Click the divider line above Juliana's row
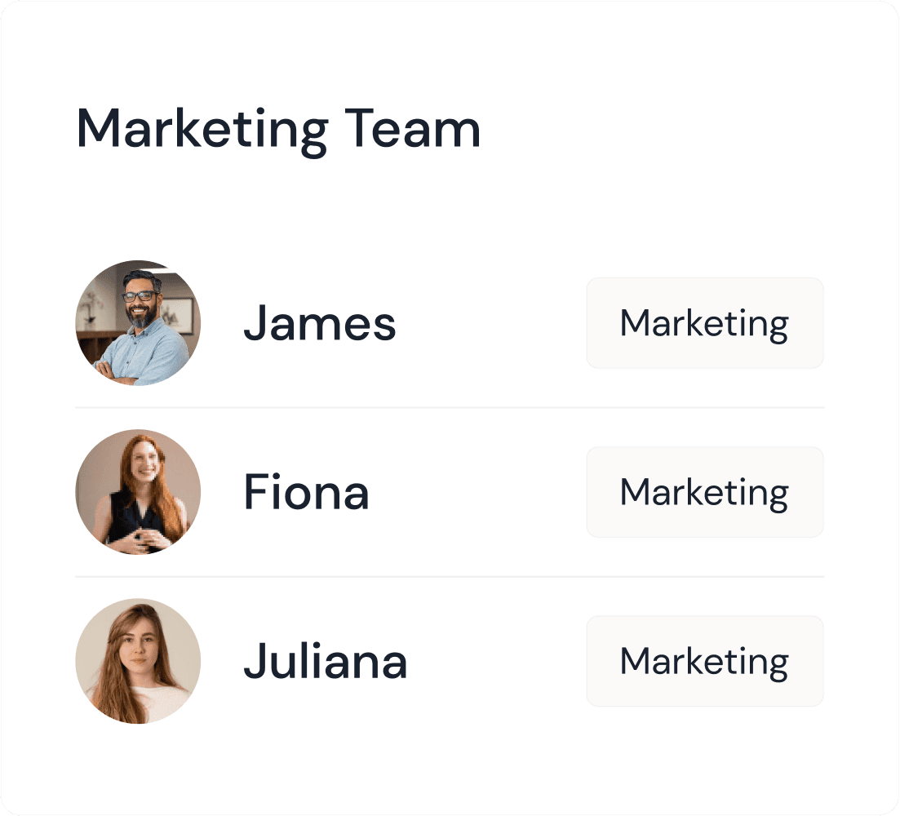900x816 pixels. (x=450, y=577)
